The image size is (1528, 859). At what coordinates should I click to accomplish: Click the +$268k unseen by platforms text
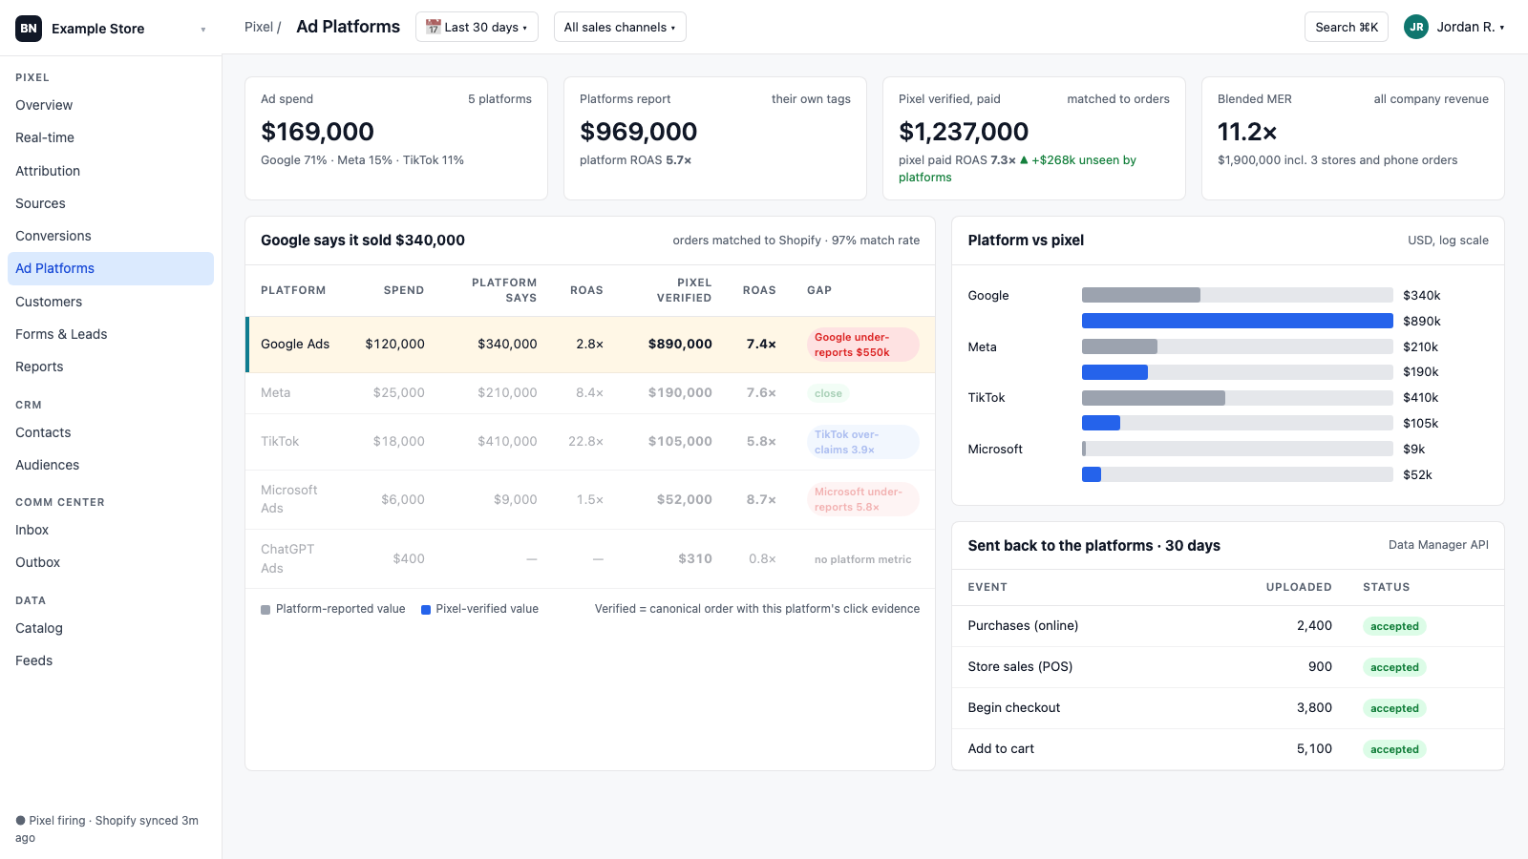(1018, 169)
